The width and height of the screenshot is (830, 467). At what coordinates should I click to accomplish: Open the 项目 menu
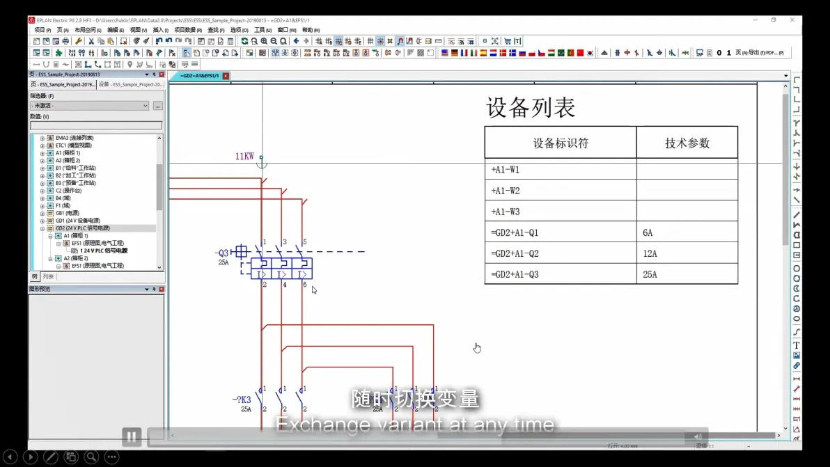42,30
